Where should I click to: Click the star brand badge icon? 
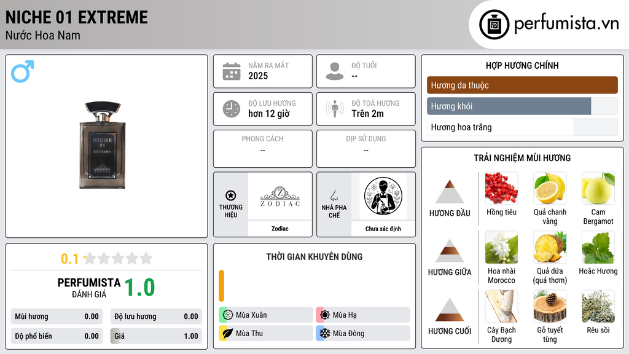(x=231, y=195)
